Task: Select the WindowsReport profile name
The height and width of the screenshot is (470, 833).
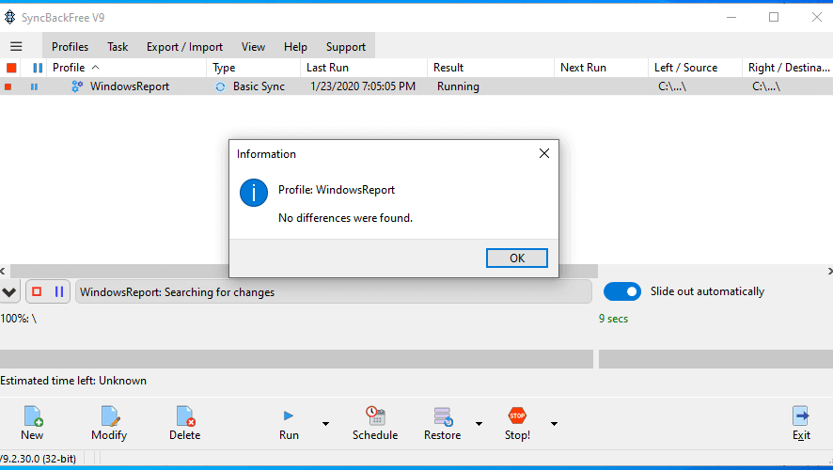Action: (x=130, y=86)
